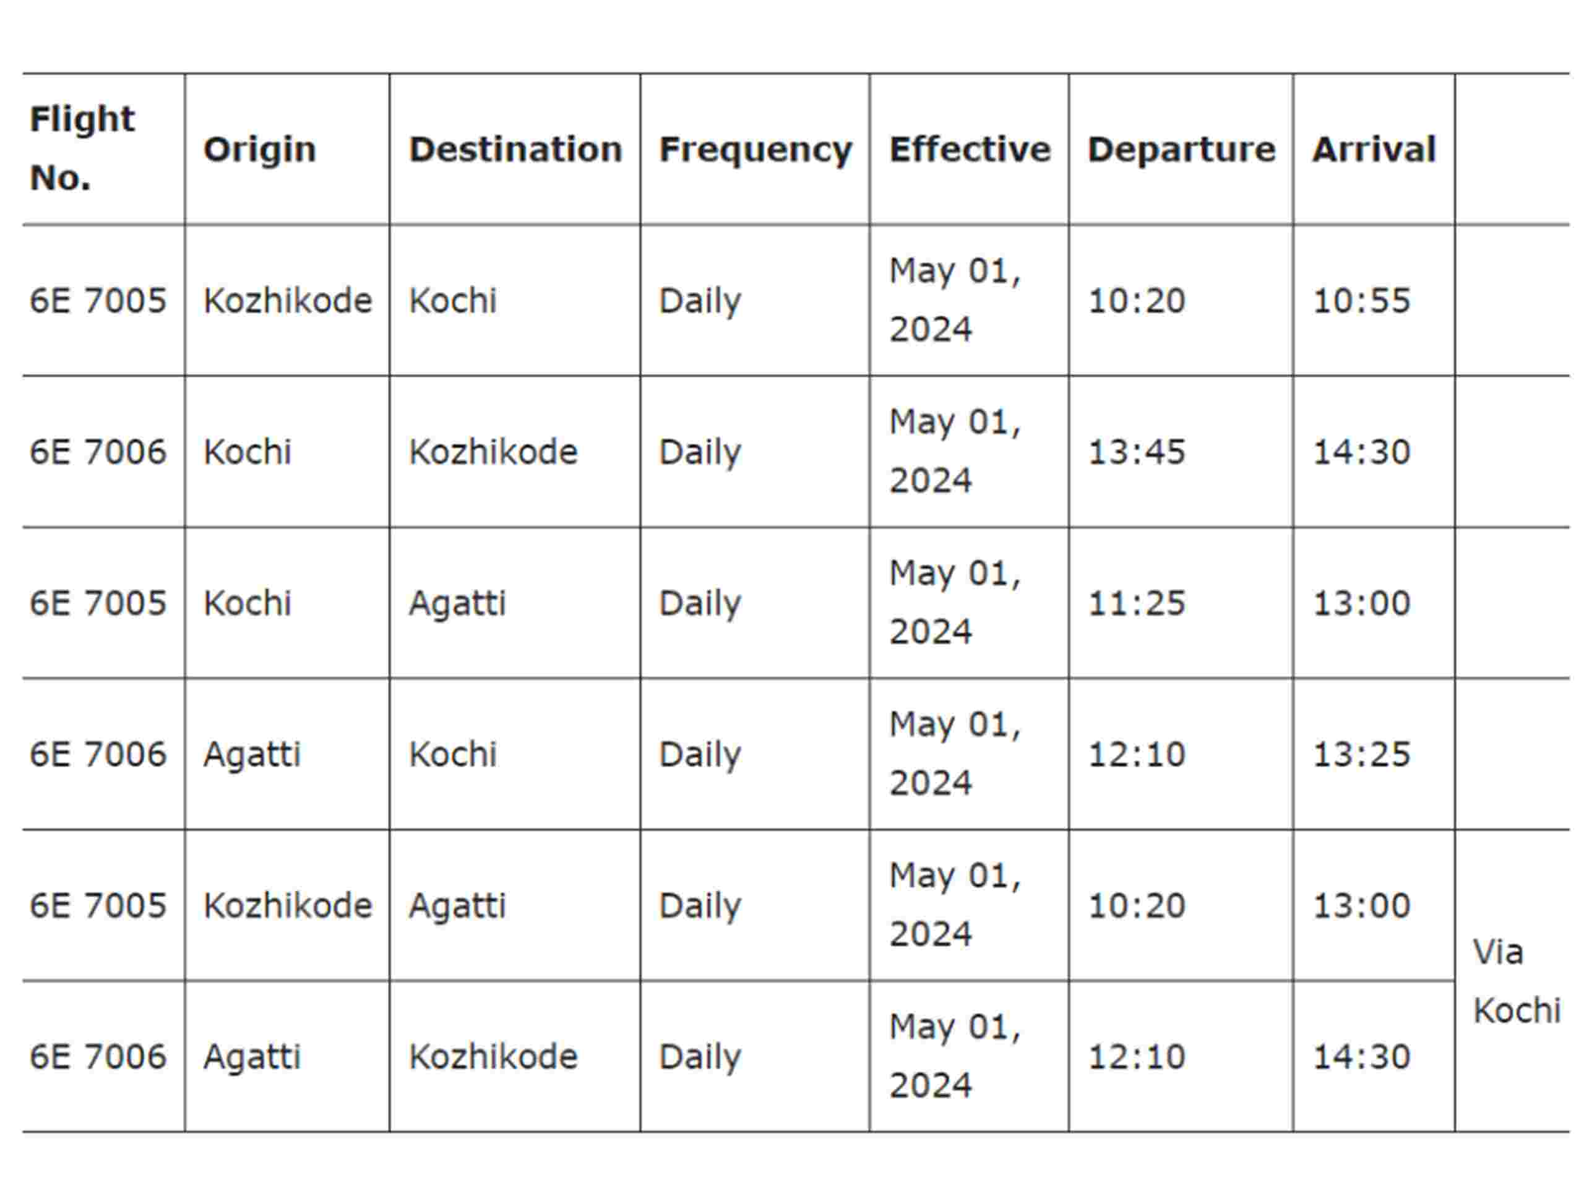Select effective date in Kochi to Kozhikode row
Screen dimensions: 1584x1188
[x=955, y=451]
